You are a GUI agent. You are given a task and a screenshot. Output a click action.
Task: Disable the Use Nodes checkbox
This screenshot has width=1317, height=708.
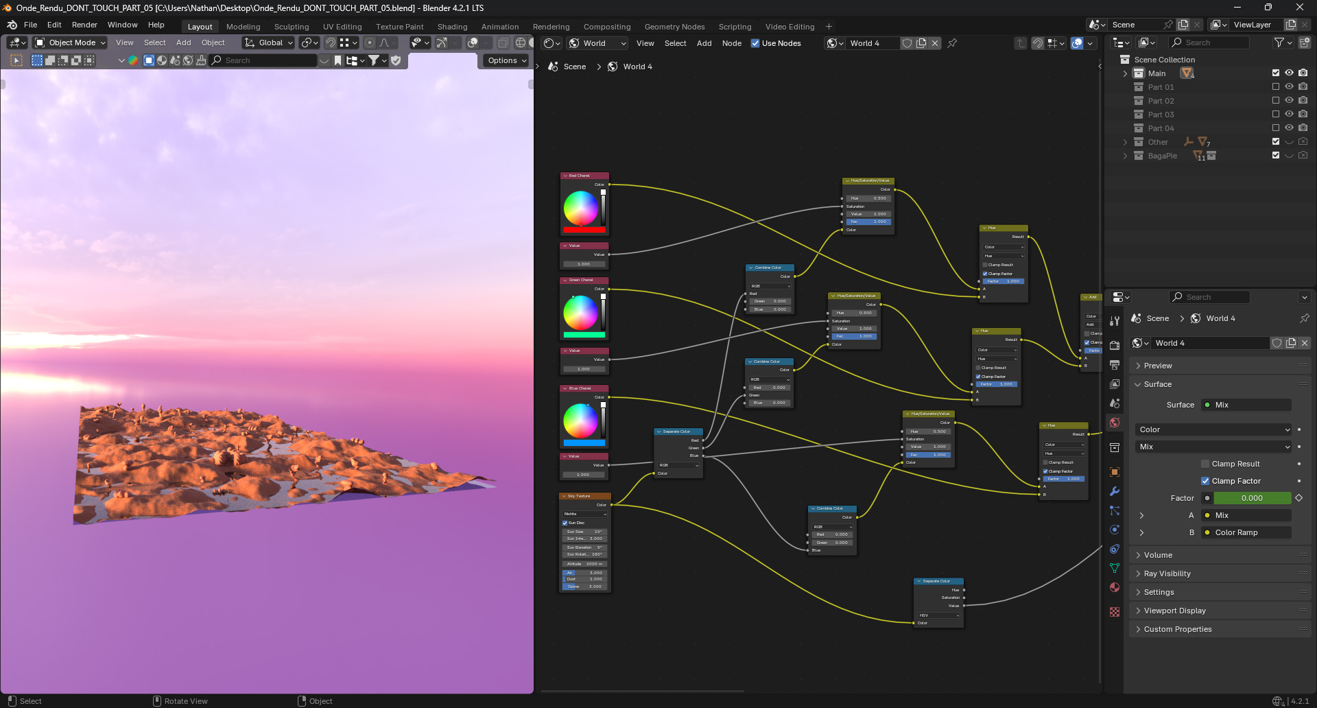pos(755,43)
